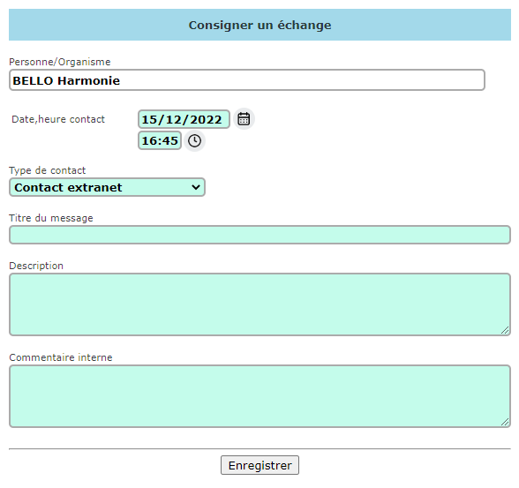Click the Commentaire interne textarea resize handle
Screen dimensions: 519x488
pos(505,422)
